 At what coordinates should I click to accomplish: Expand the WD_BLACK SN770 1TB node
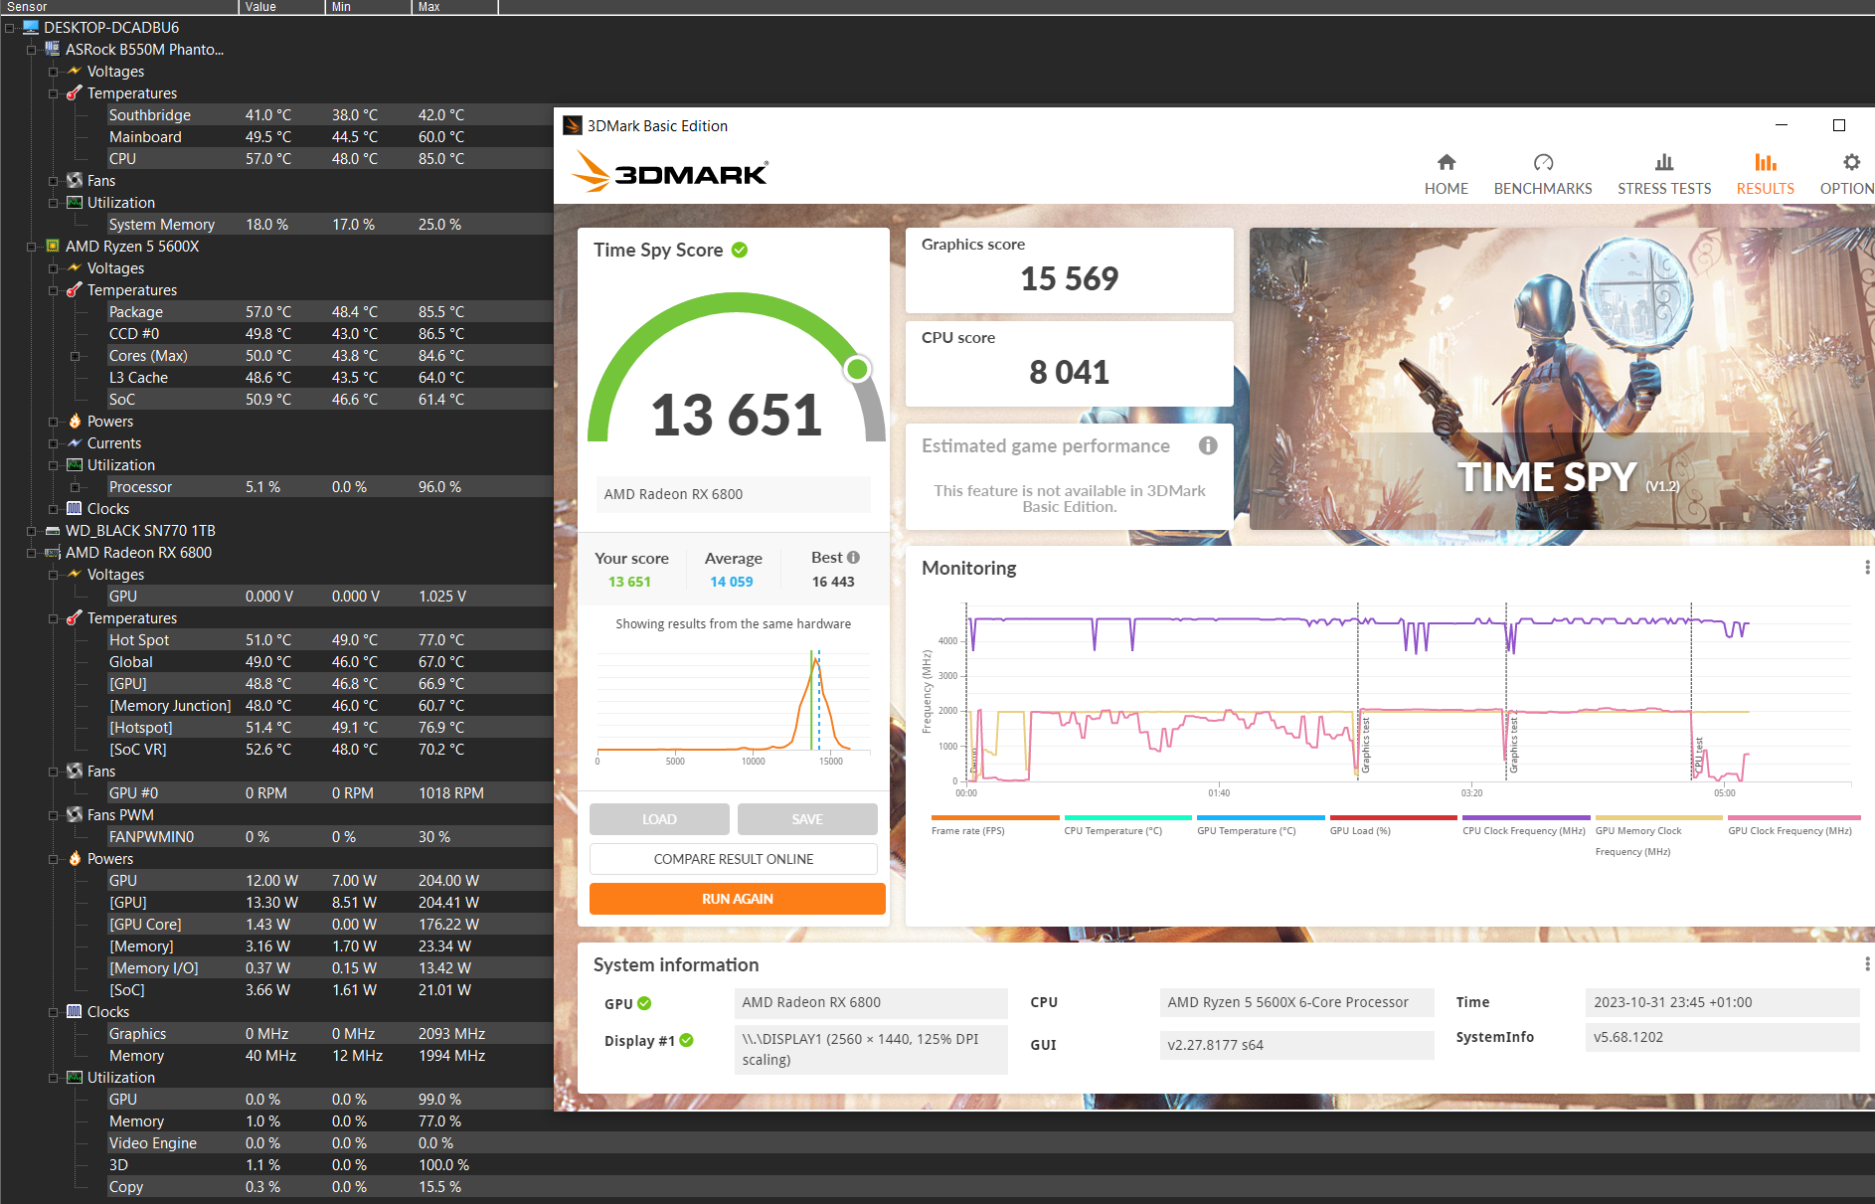31,531
